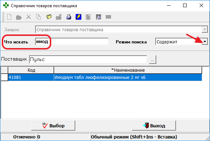
Task: Minimize the Справочник товаров поставщика window
Action: [169, 6]
